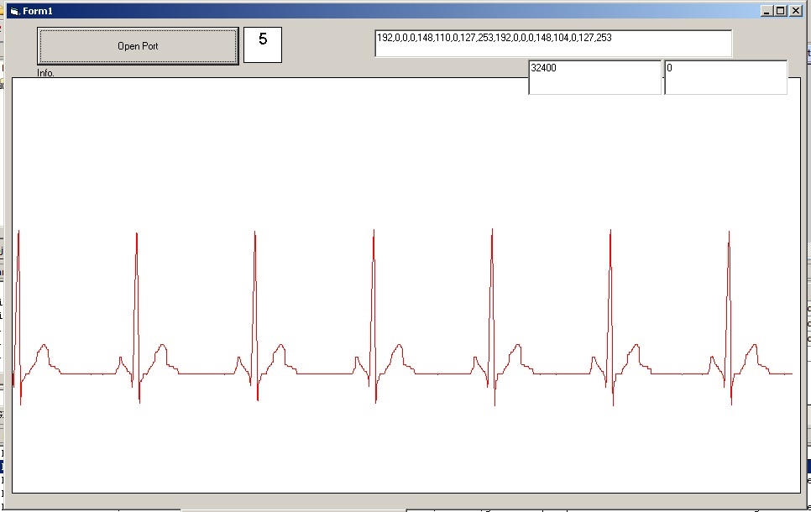Click the Open Port button
The height and width of the screenshot is (512, 811).
(x=138, y=46)
